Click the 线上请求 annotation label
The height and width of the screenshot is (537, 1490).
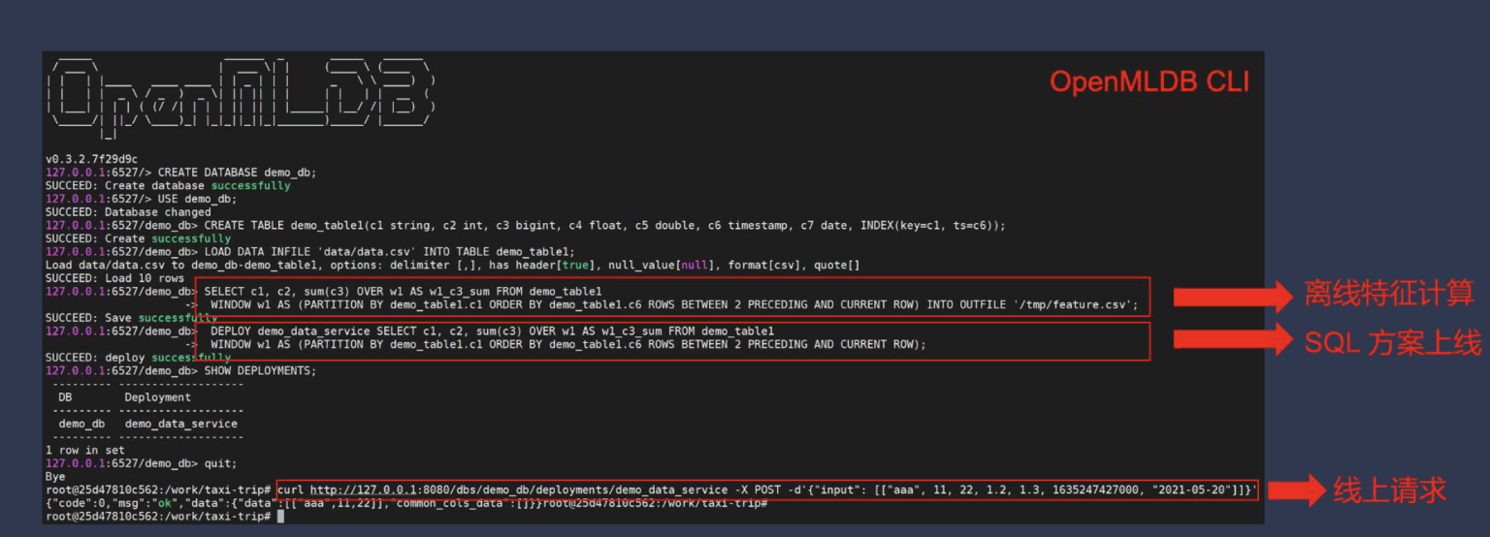click(x=1390, y=490)
